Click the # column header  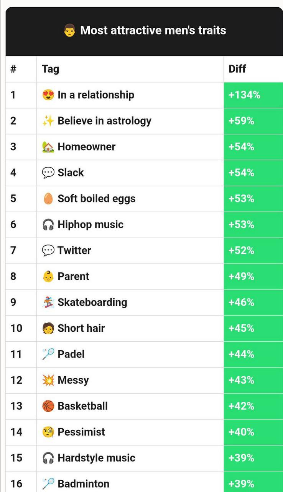coord(13,69)
